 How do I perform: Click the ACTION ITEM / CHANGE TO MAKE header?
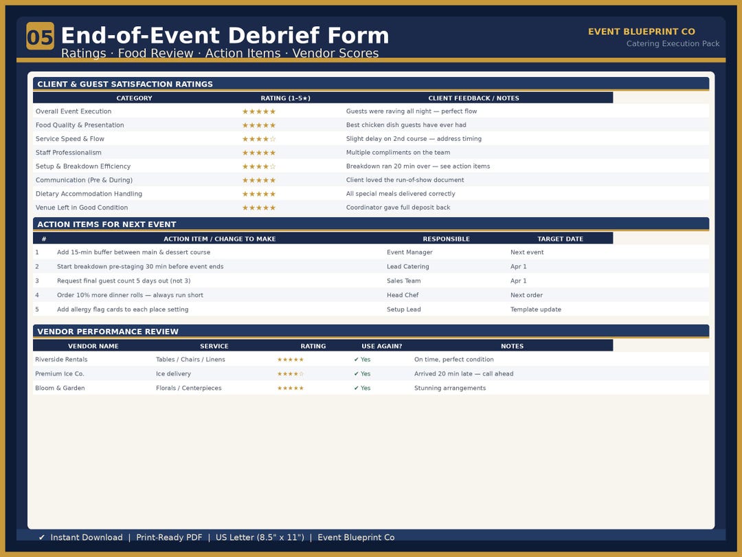click(x=220, y=239)
